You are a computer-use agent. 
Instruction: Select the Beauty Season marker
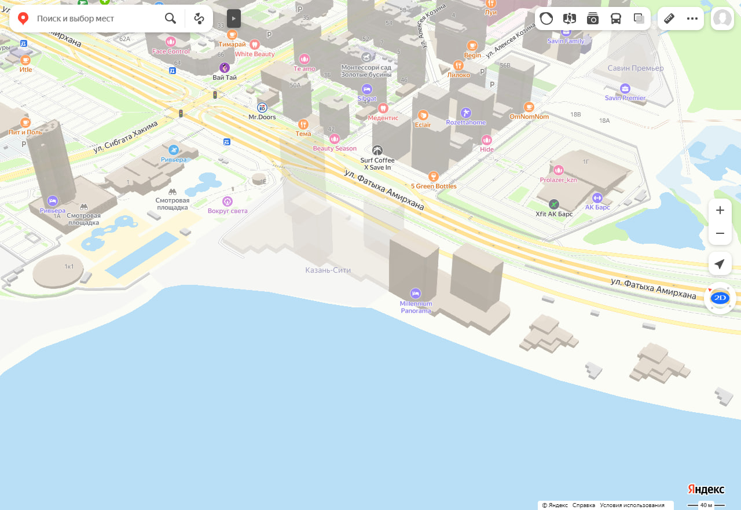[x=335, y=139]
